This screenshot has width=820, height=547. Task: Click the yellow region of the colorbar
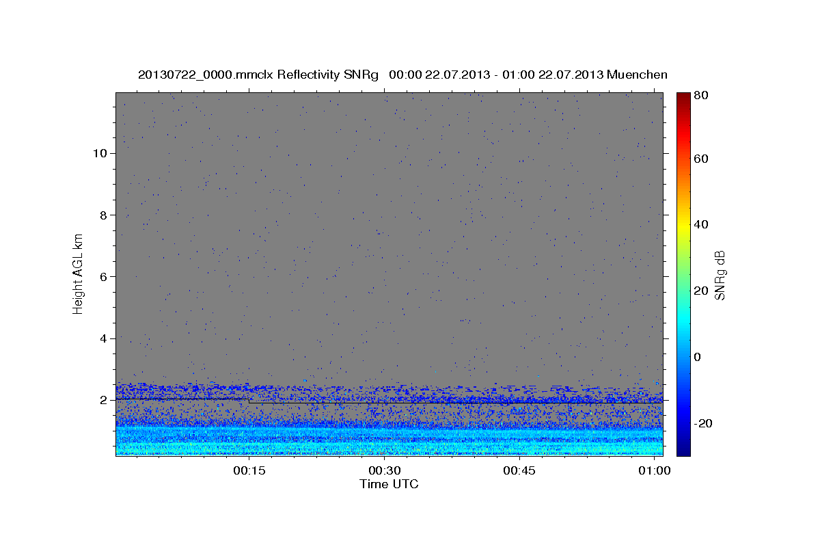coord(683,224)
